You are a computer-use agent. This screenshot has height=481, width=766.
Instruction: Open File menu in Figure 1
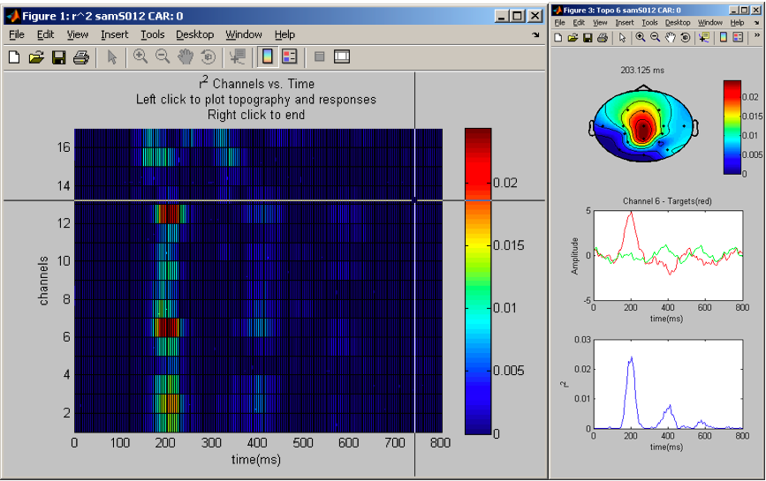click(x=17, y=34)
